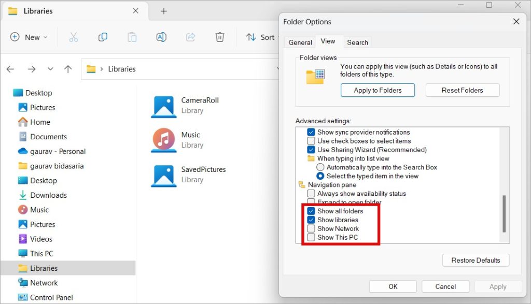The height and width of the screenshot is (304, 531).
Task: Select Automatically type into the Search Box
Action: pos(320,167)
